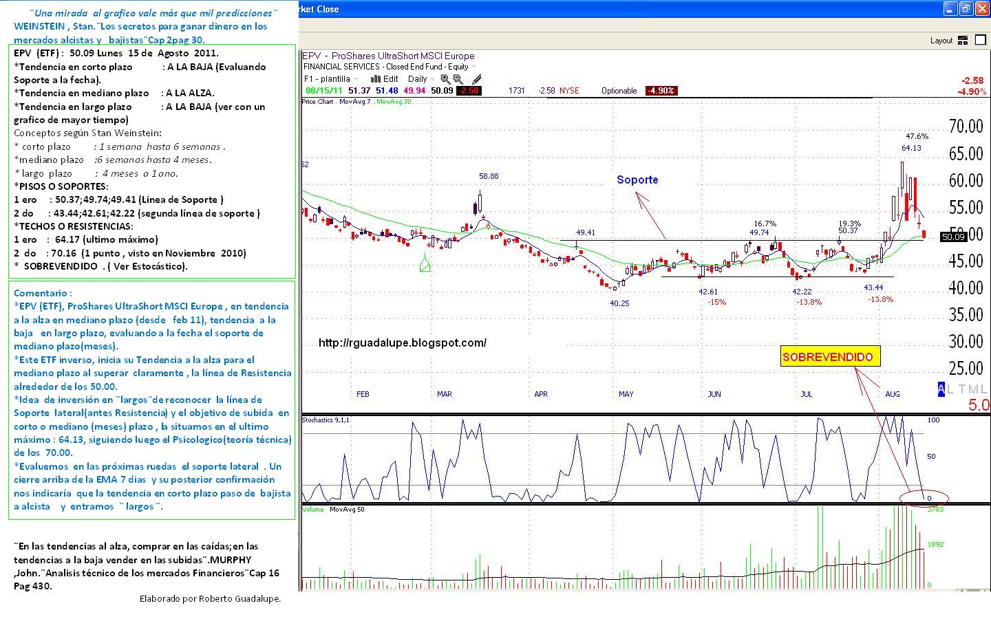Toggle the T scale button
Screen dimensions: 991x619
pyautogui.click(x=963, y=389)
